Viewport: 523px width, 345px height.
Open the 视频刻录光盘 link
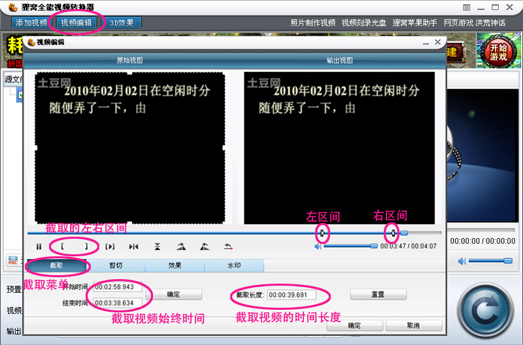click(x=364, y=23)
